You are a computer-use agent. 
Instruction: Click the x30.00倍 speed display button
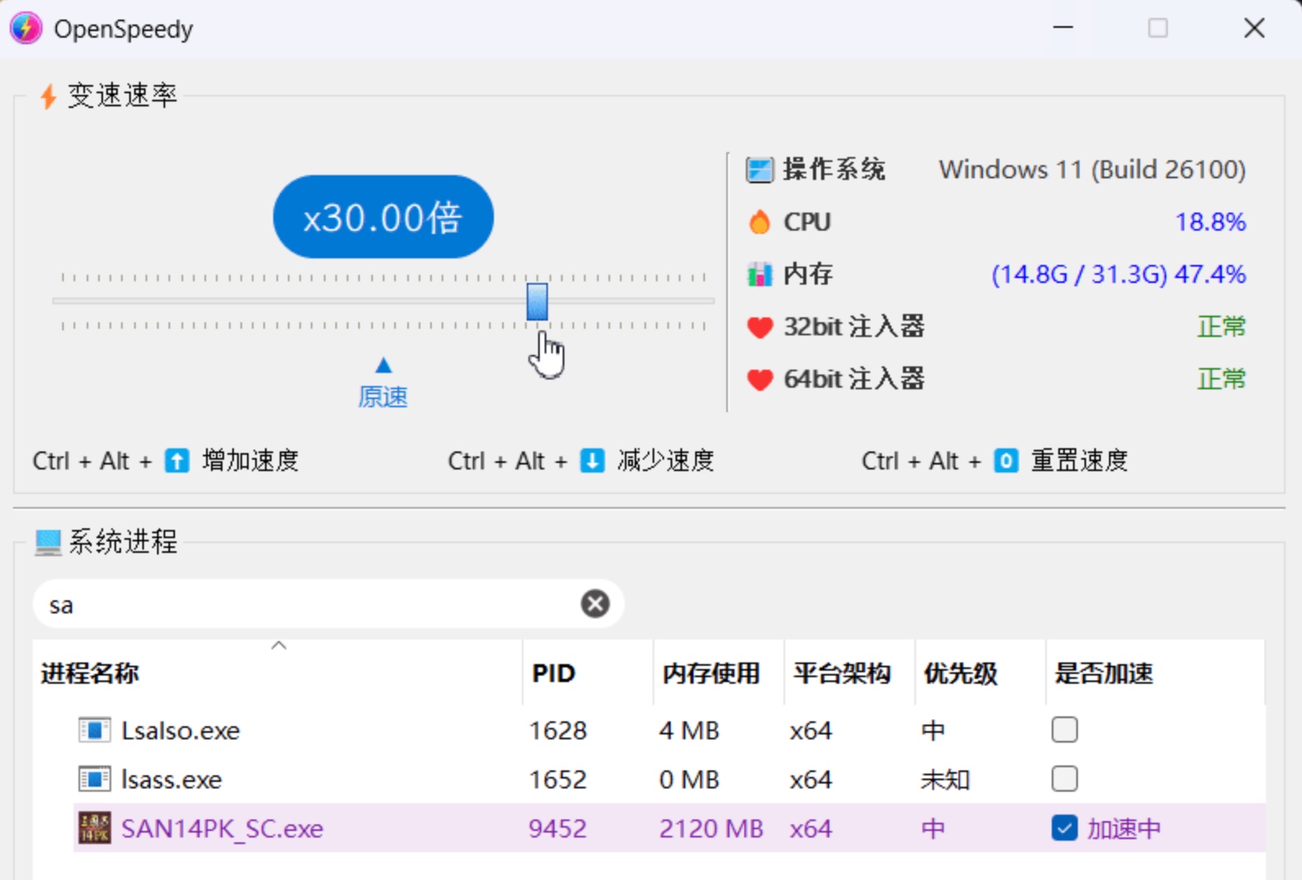coord(383,218)
